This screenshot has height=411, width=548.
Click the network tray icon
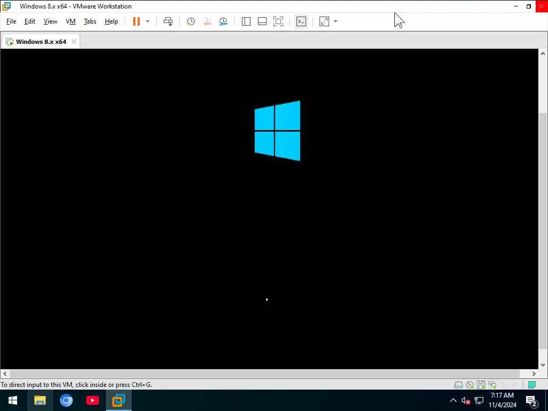coord(479,400)
